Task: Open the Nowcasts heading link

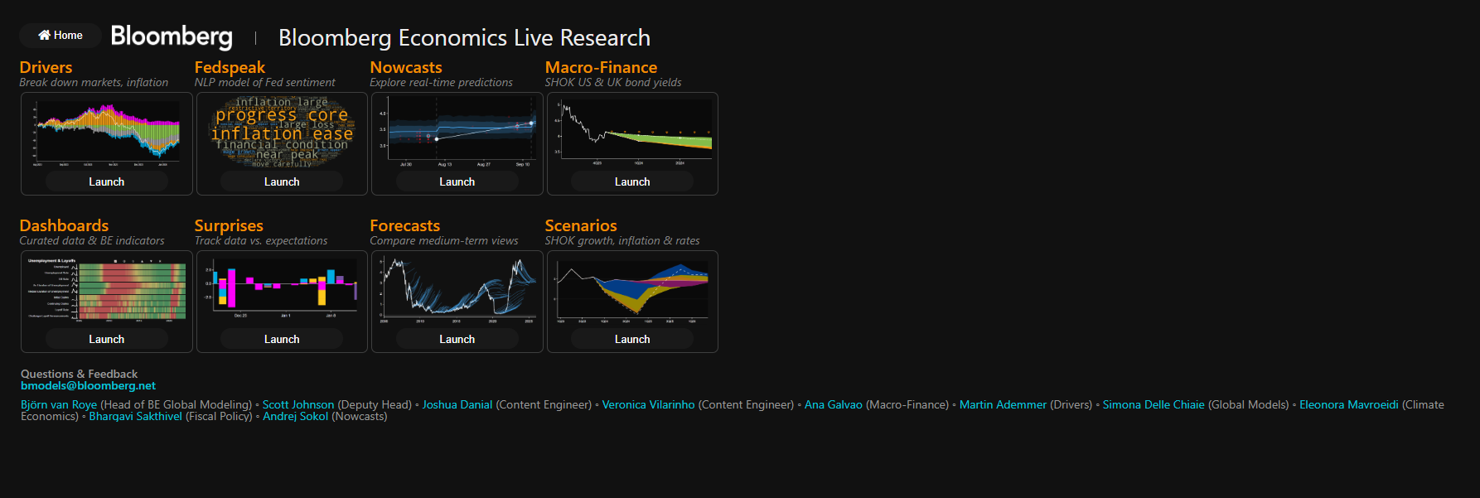Action: click(406, 67)
